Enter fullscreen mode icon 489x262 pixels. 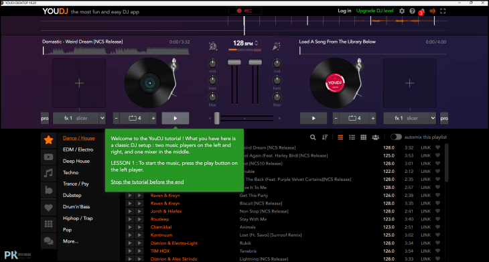pyautogui.click(x=443, y=11)
